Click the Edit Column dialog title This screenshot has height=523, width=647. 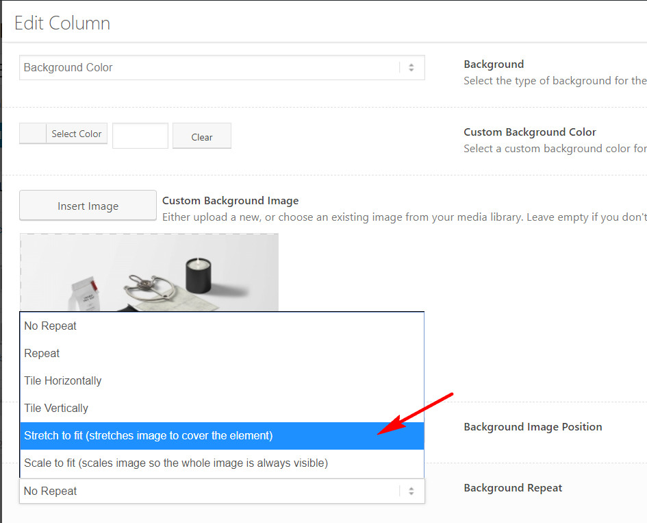click(x=62, y=23)
